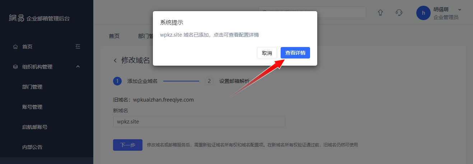Open the 胡倡萌 account dropdown arrow

[460, 10]
